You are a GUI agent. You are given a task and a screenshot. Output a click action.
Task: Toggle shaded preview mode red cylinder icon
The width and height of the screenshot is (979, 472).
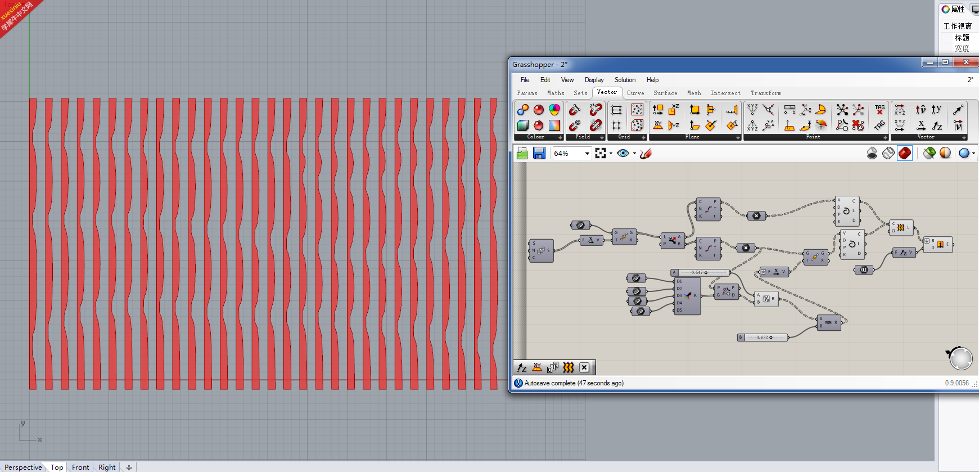[x=905, y=153]
